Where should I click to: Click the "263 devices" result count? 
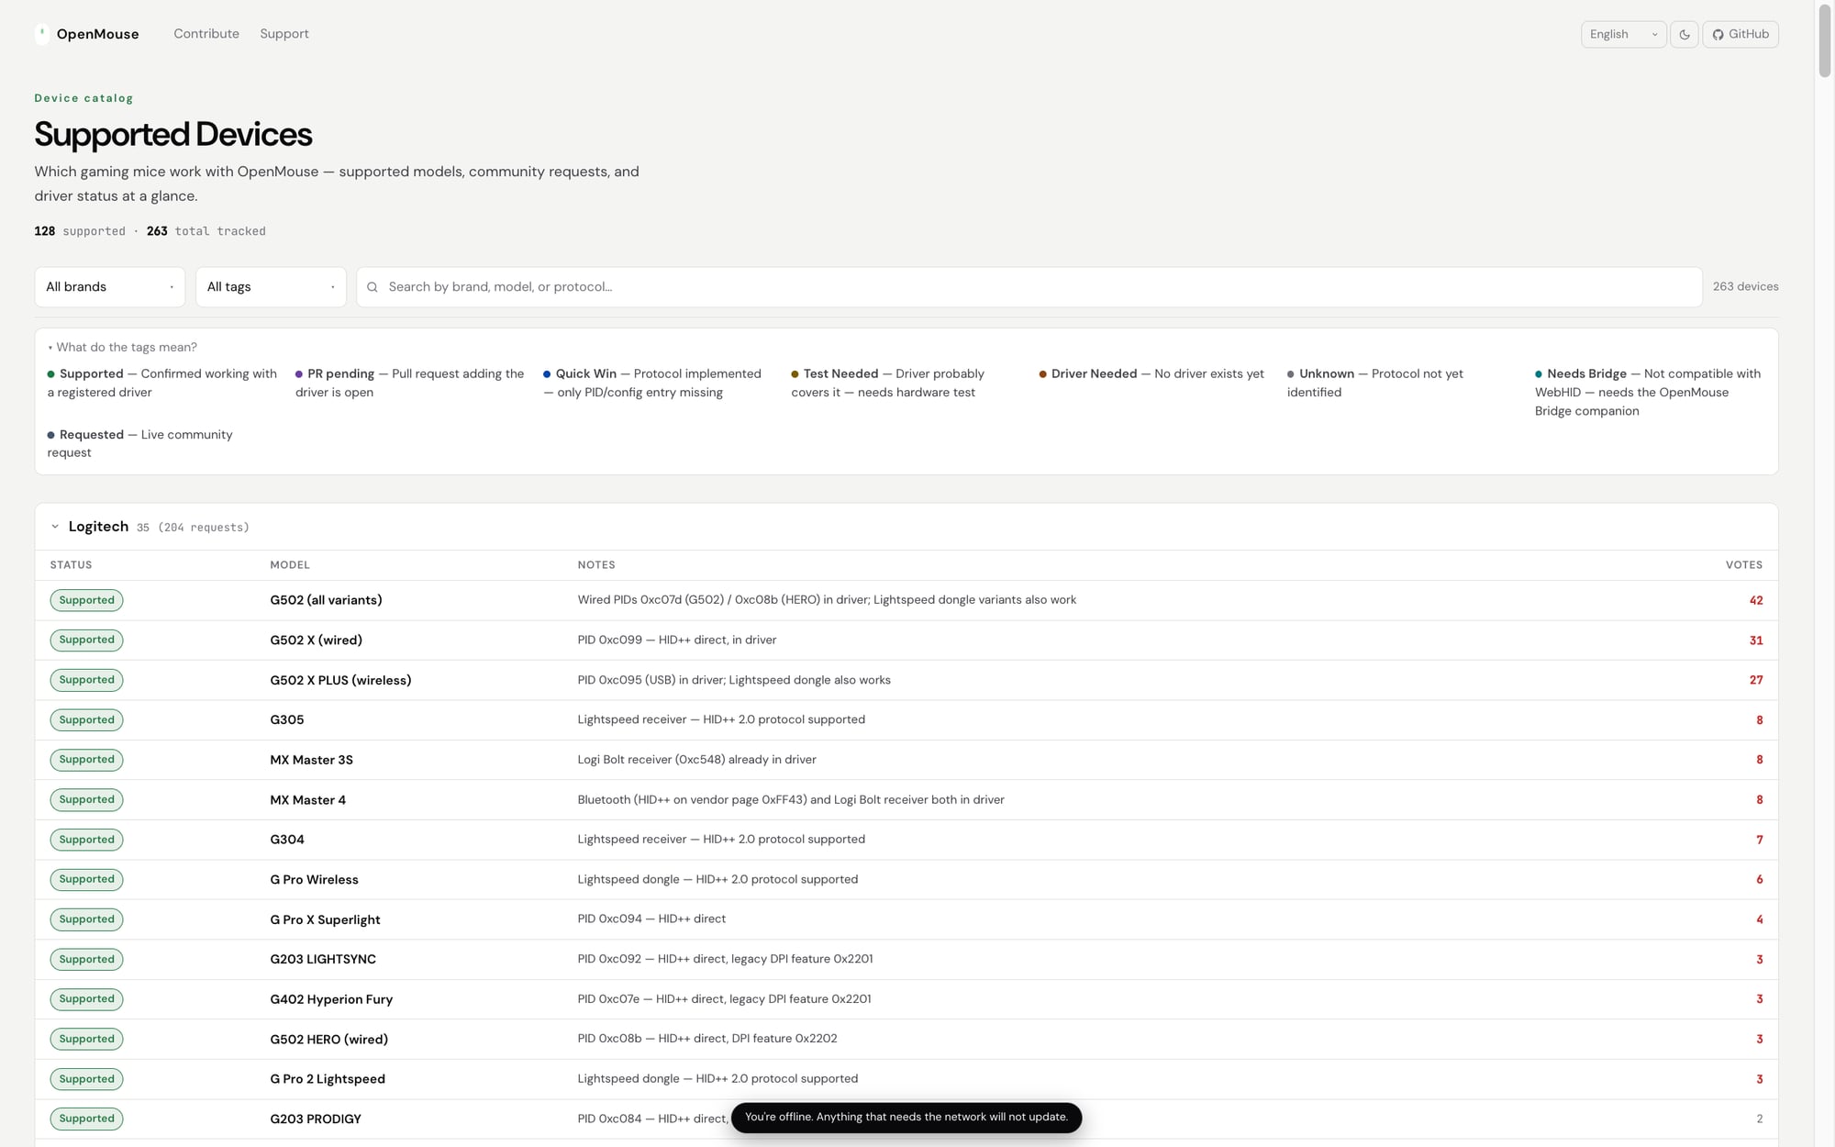click(x=1745, y=287)
